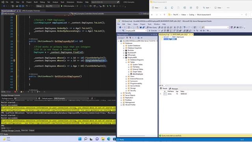Switch to the Output tab

tap(31, 131)
